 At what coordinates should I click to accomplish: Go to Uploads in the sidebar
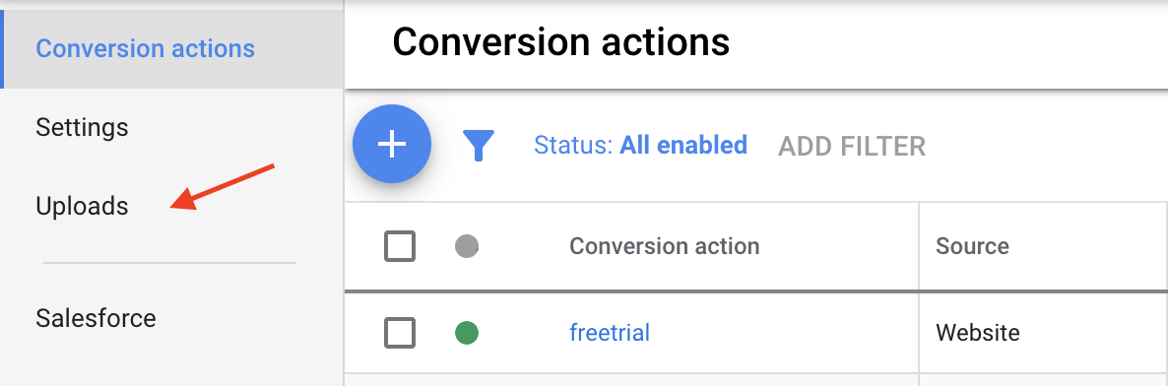[82, 206]
